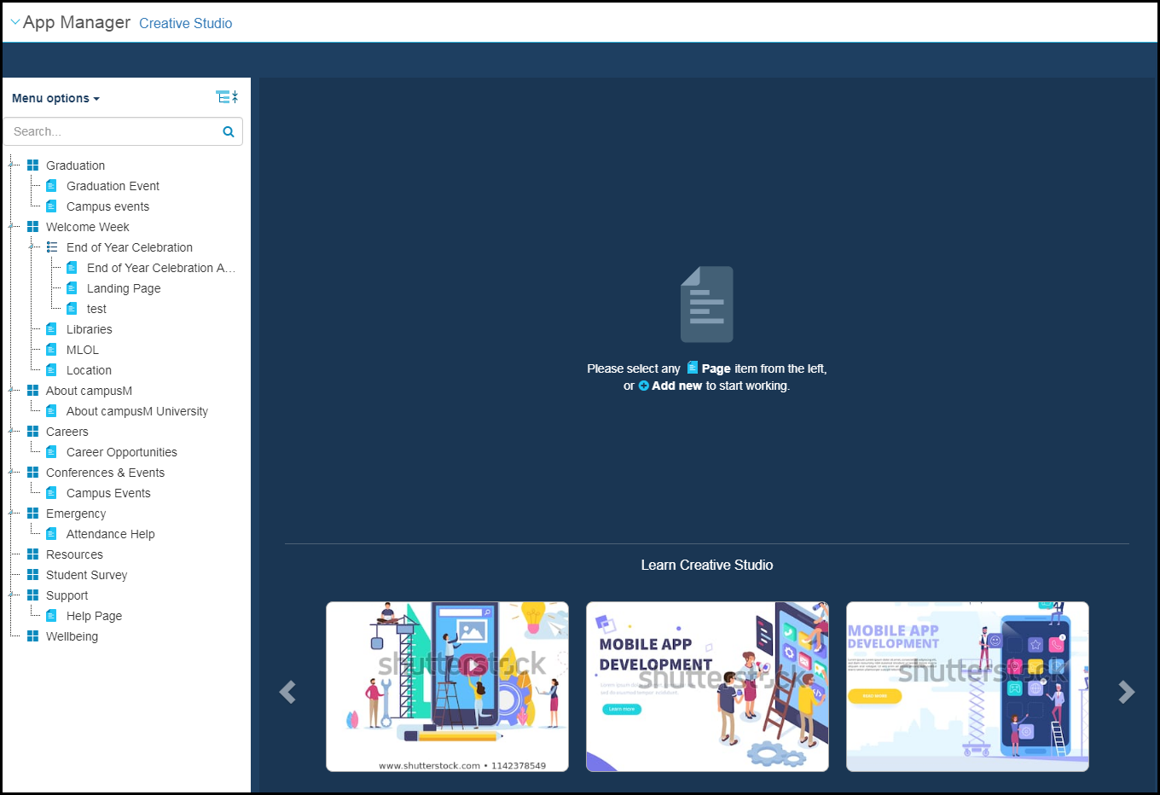Viewport: 1160px width, 795px height.
Task: Select the About campusM University label
Action: tap(137, 411)
